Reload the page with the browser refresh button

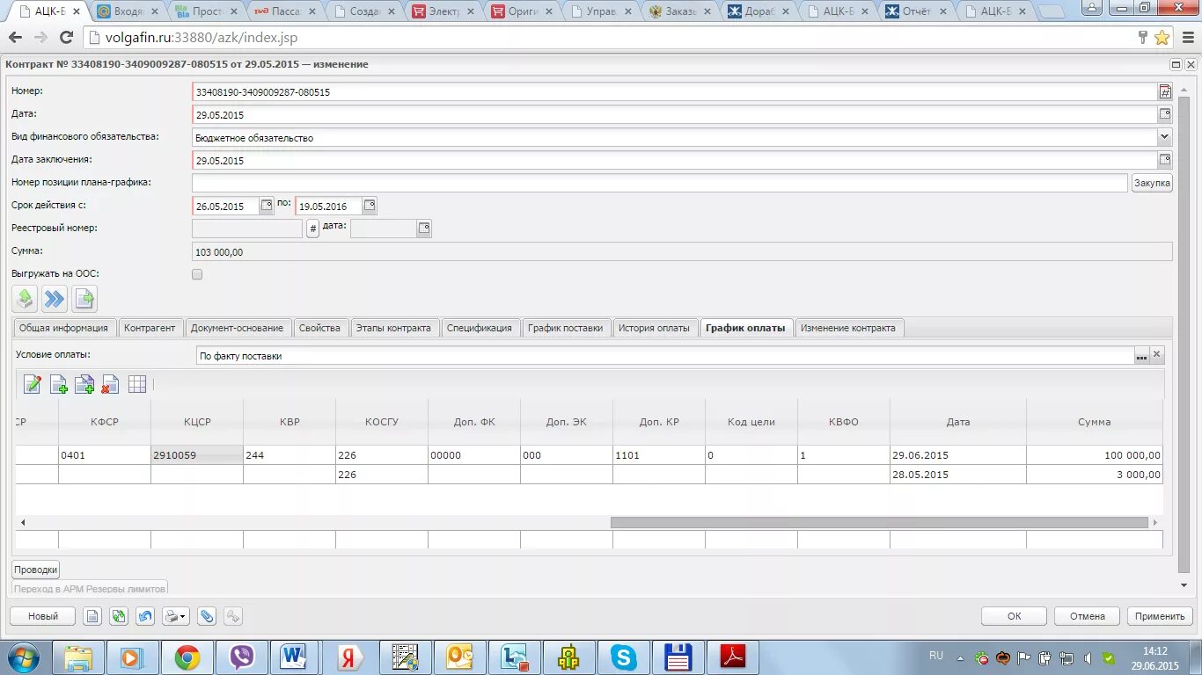point(66,38)
